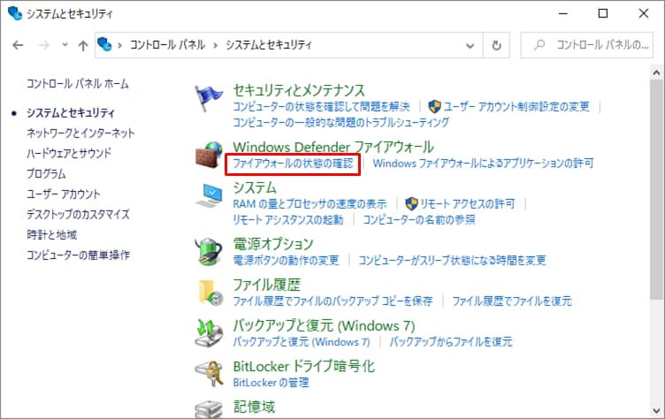Screen dimensions: 665x419
Task: Open コントロール パネル ホーム in sidebar
Action: coord(78,84)
